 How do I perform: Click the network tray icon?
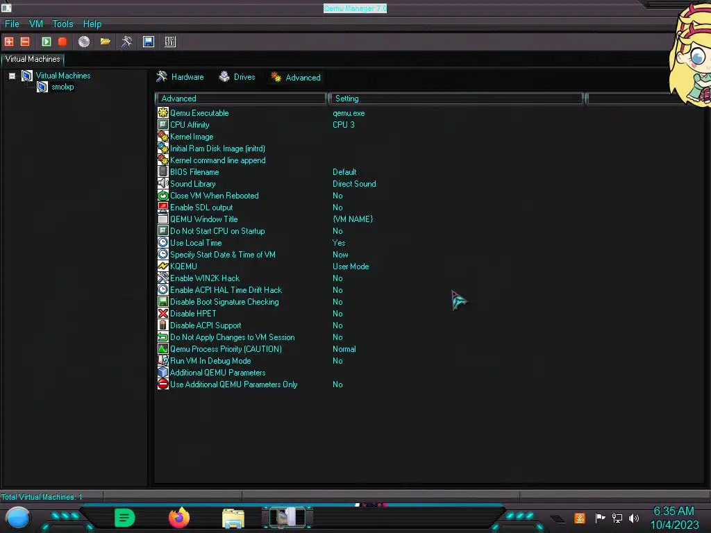(617, 518)
